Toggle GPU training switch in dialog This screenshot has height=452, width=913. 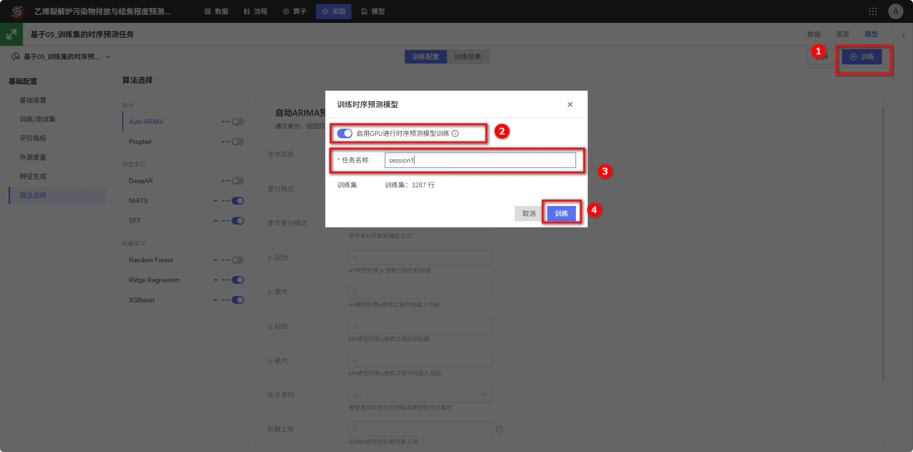pyautogui.click(x=345, y=134)
